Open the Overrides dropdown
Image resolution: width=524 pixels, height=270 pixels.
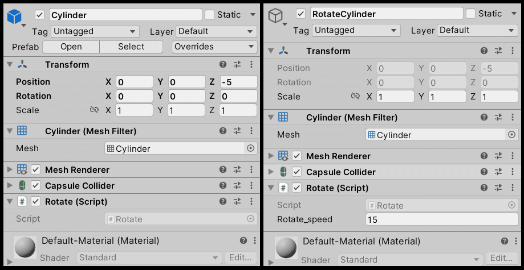coord(214,47)
